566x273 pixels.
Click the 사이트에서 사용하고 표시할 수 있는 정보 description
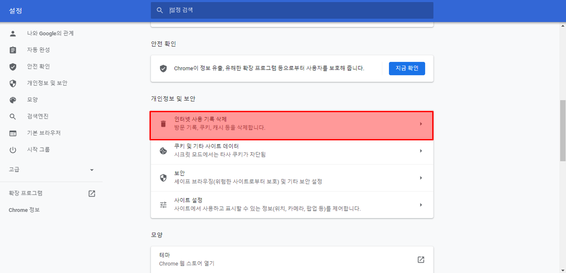tap(267, 209)
